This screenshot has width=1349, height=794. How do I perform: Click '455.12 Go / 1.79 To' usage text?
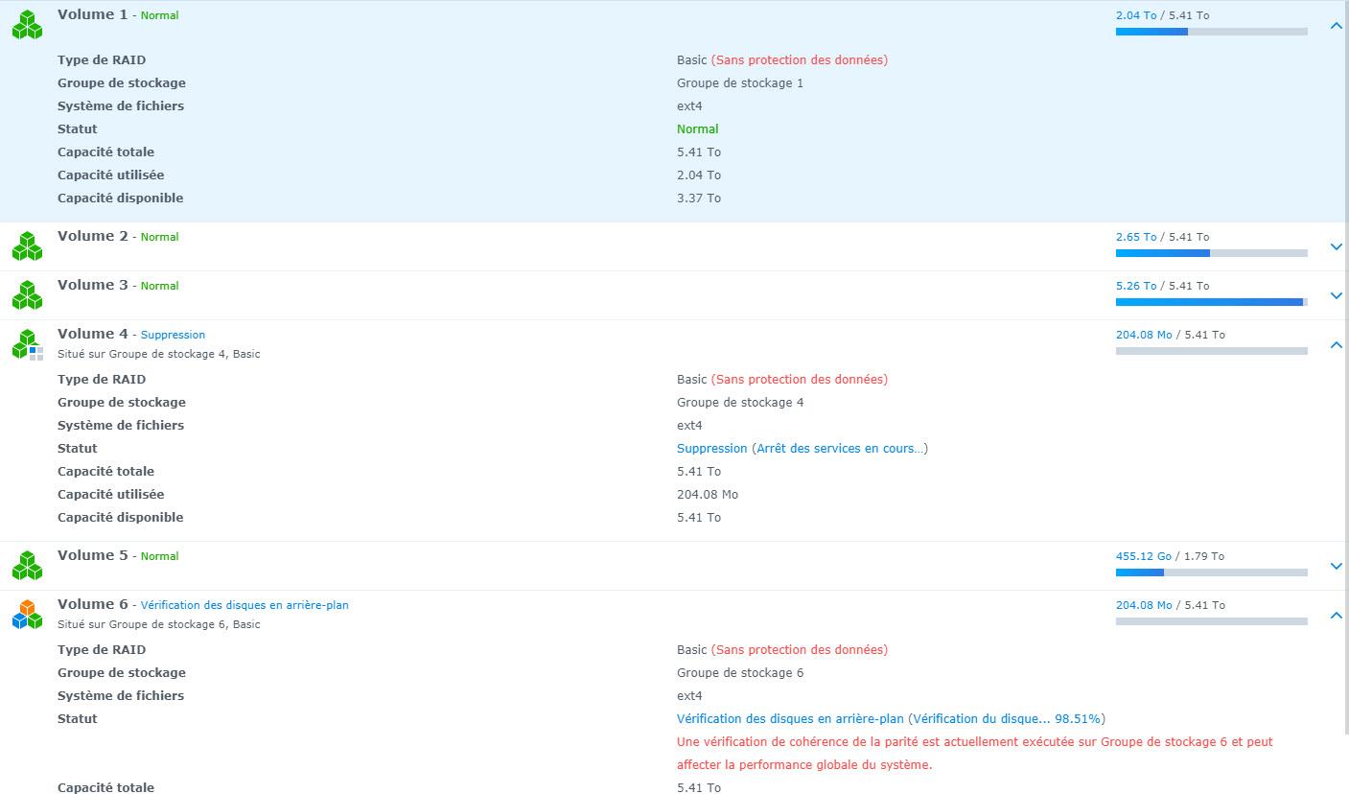[x=1170, y=556]
